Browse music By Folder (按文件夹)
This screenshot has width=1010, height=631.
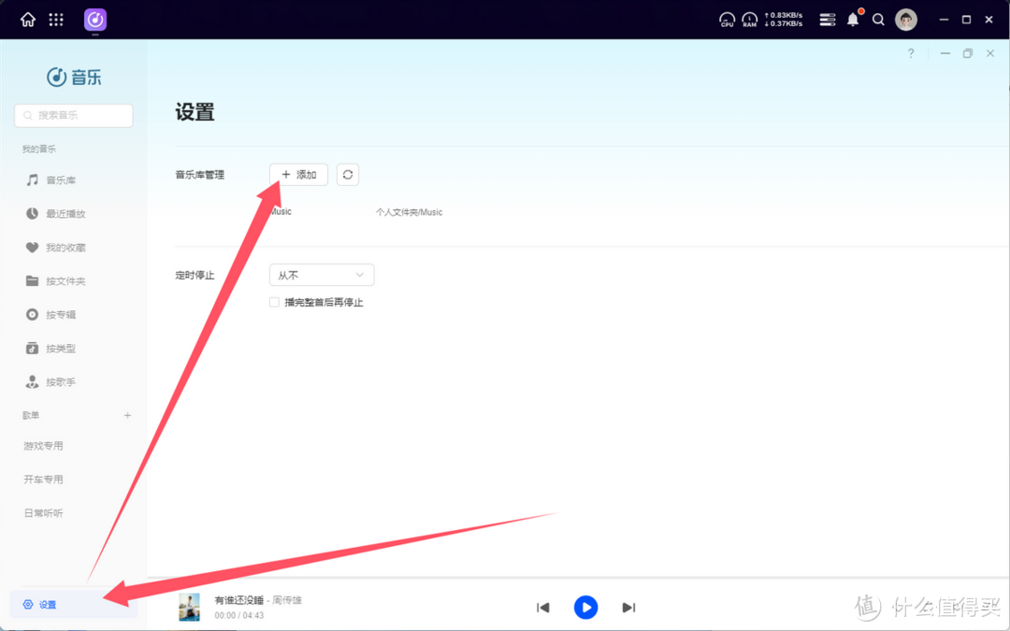pyautogui.click(x=61, y=280)
